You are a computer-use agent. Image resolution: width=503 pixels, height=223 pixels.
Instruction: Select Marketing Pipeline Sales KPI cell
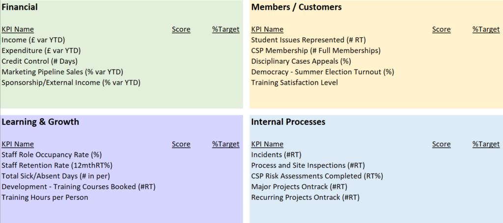(x=62, y=72)
